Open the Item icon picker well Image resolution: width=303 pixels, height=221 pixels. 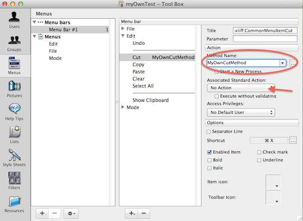273,181
